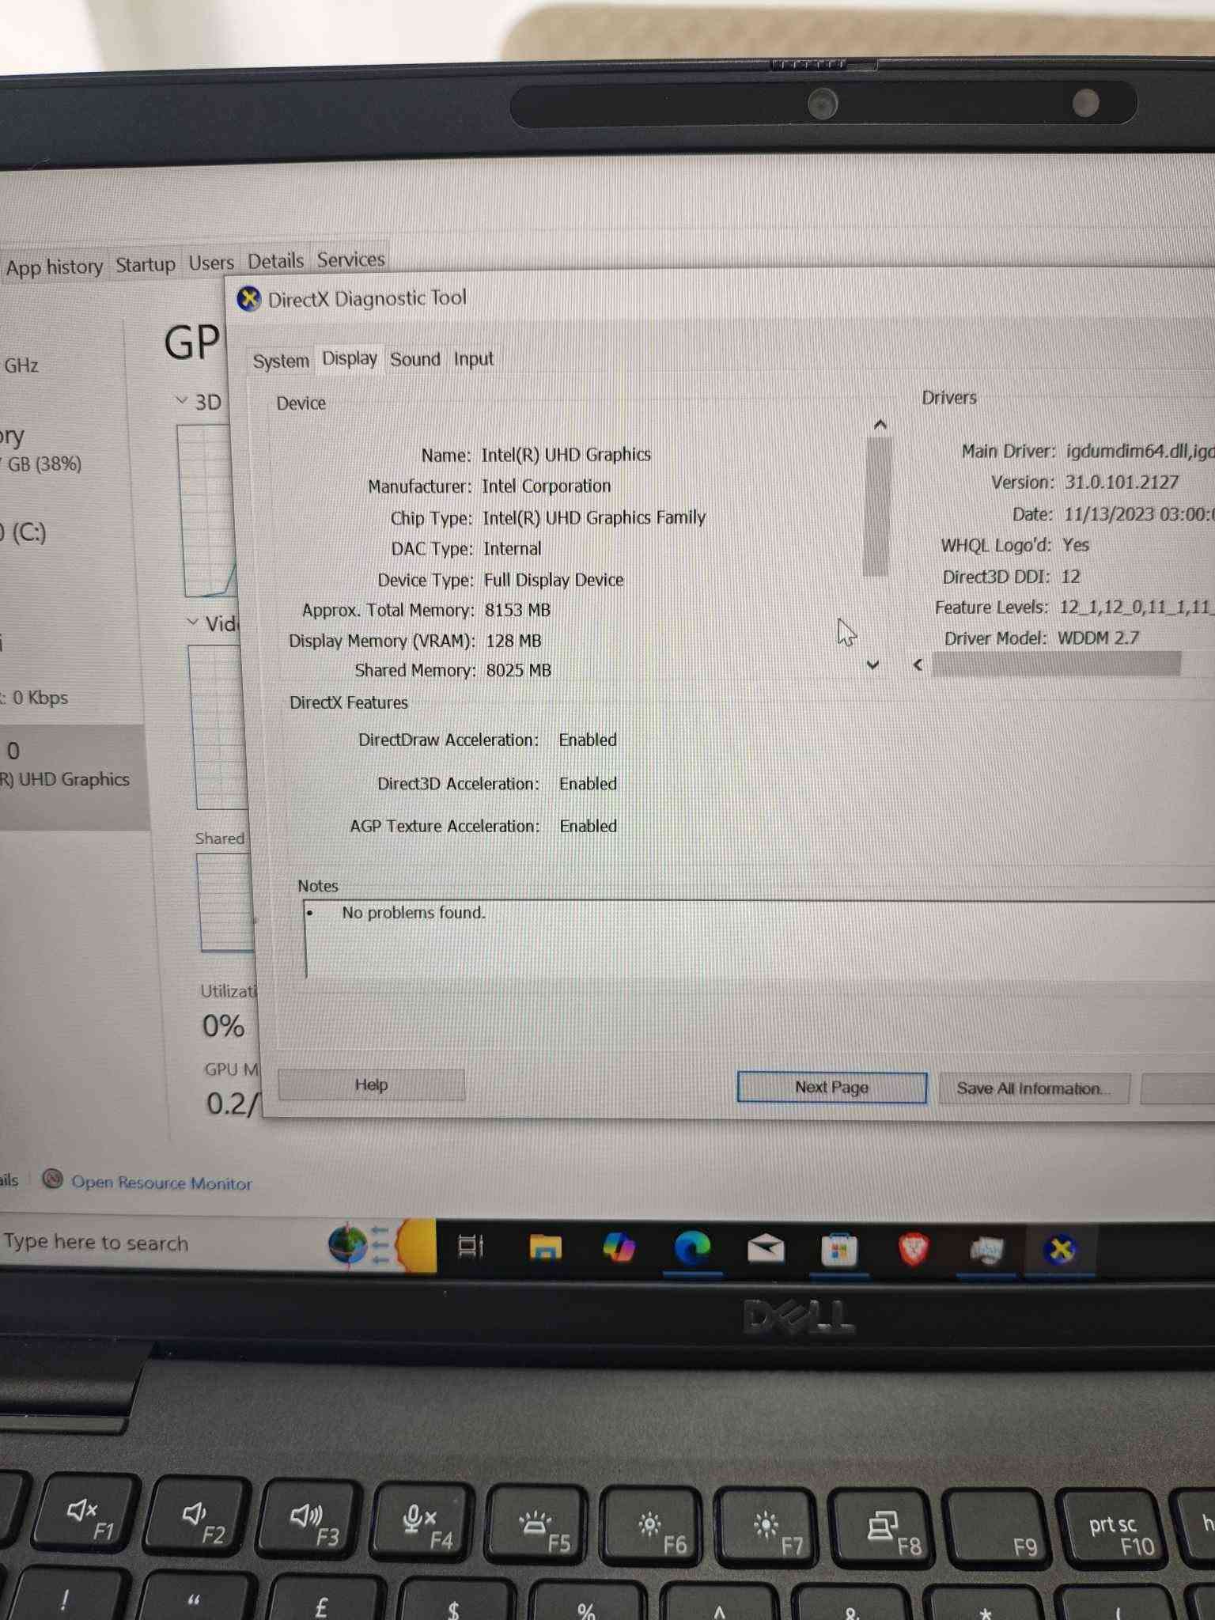Viewport: 1215px width, 1620px height.
Task: Open Task Manager's App history tab
Action: 54,267
